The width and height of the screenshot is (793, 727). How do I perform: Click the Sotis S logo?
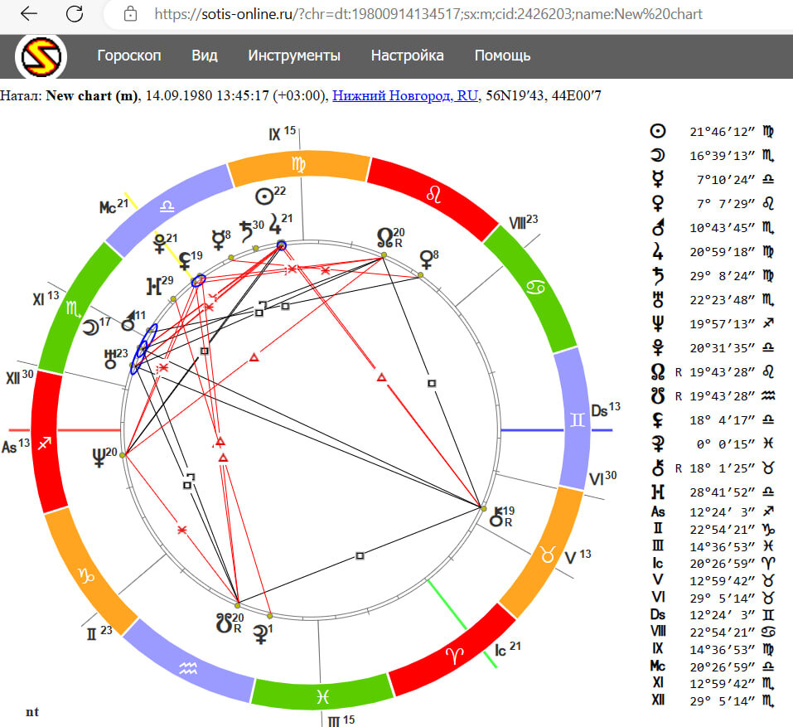click(x=41, y=56)
